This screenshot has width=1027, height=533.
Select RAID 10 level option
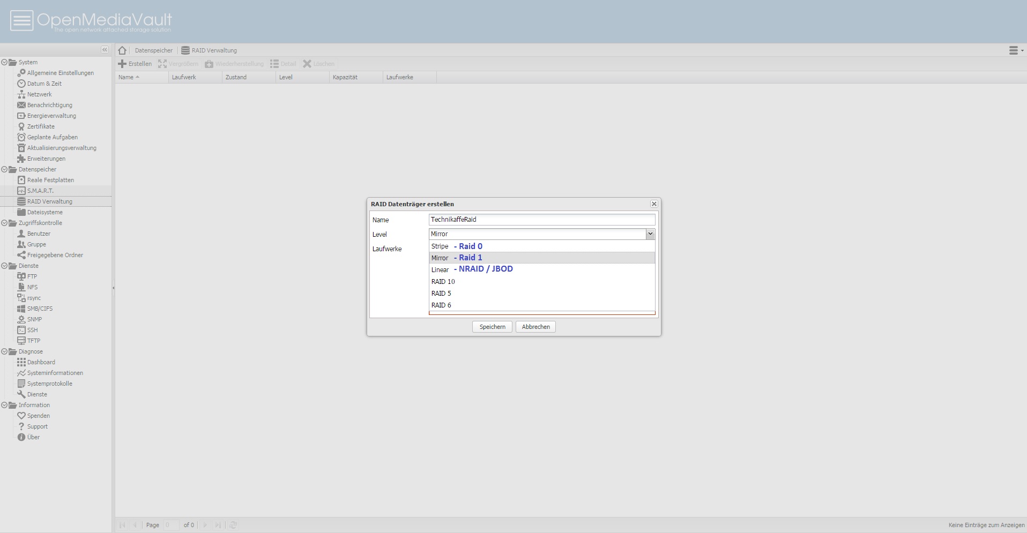[x=542, y=281]
